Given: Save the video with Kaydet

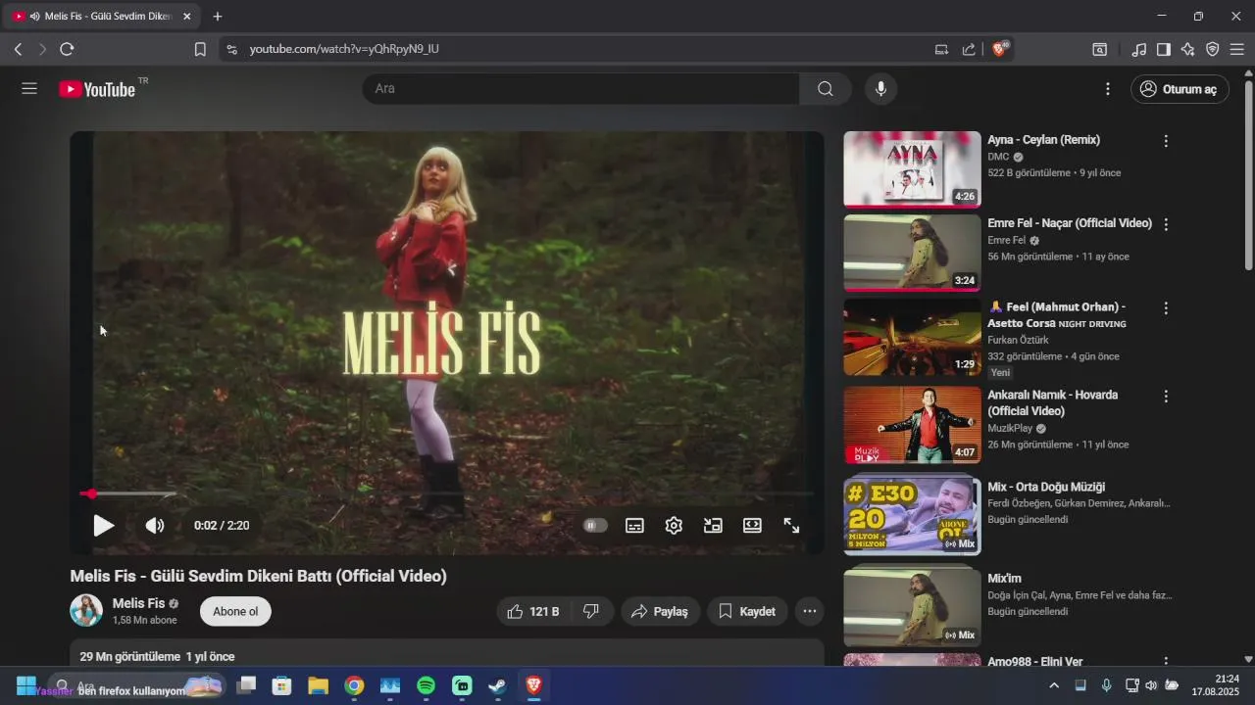Looking at the screenshot, I should (x=747, y=612).
